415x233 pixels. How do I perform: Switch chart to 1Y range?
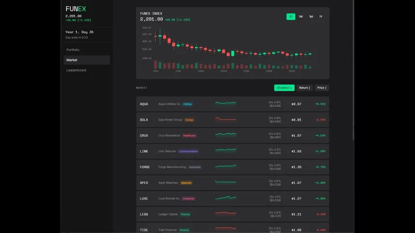tap(321, 17)
